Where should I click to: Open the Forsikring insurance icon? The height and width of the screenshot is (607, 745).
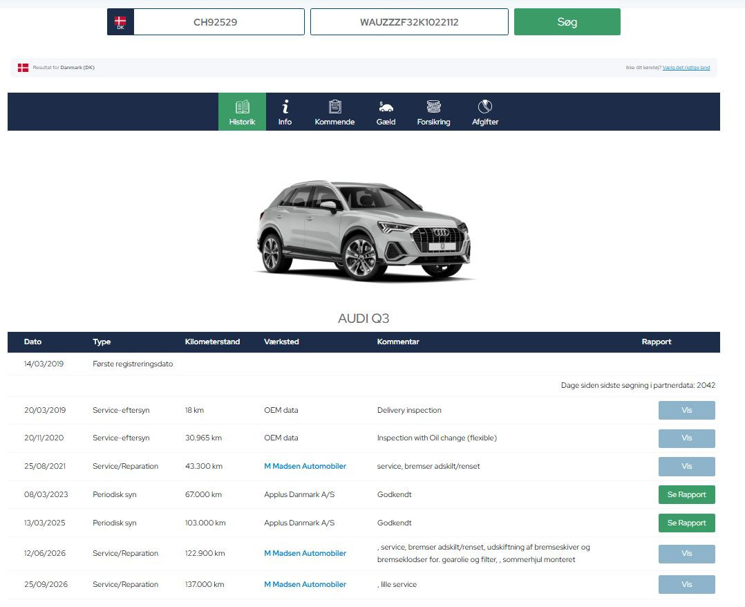click(x=433, y=112)
